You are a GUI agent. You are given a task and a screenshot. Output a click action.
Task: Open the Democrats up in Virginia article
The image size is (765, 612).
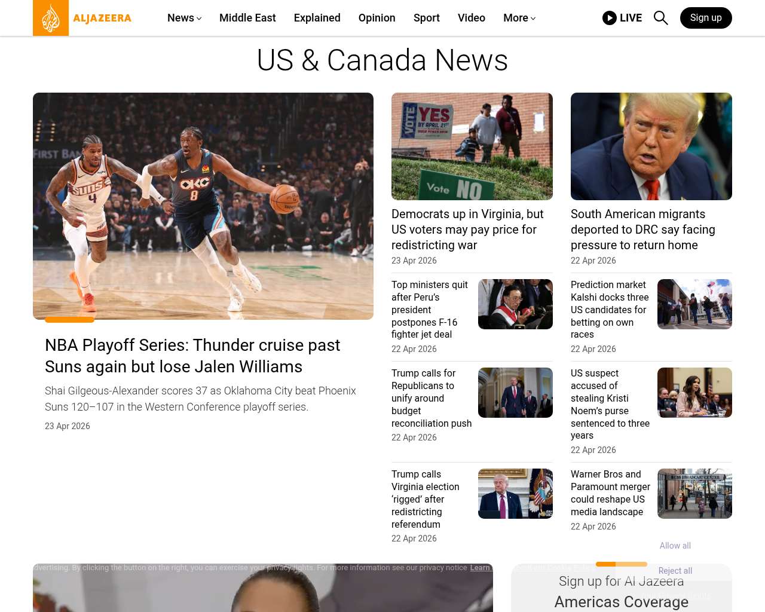[x=467, y=229]
